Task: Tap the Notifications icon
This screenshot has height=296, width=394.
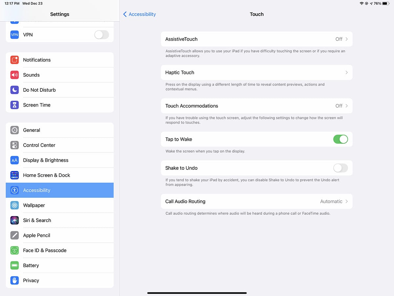Action: (x=14, y=60)
